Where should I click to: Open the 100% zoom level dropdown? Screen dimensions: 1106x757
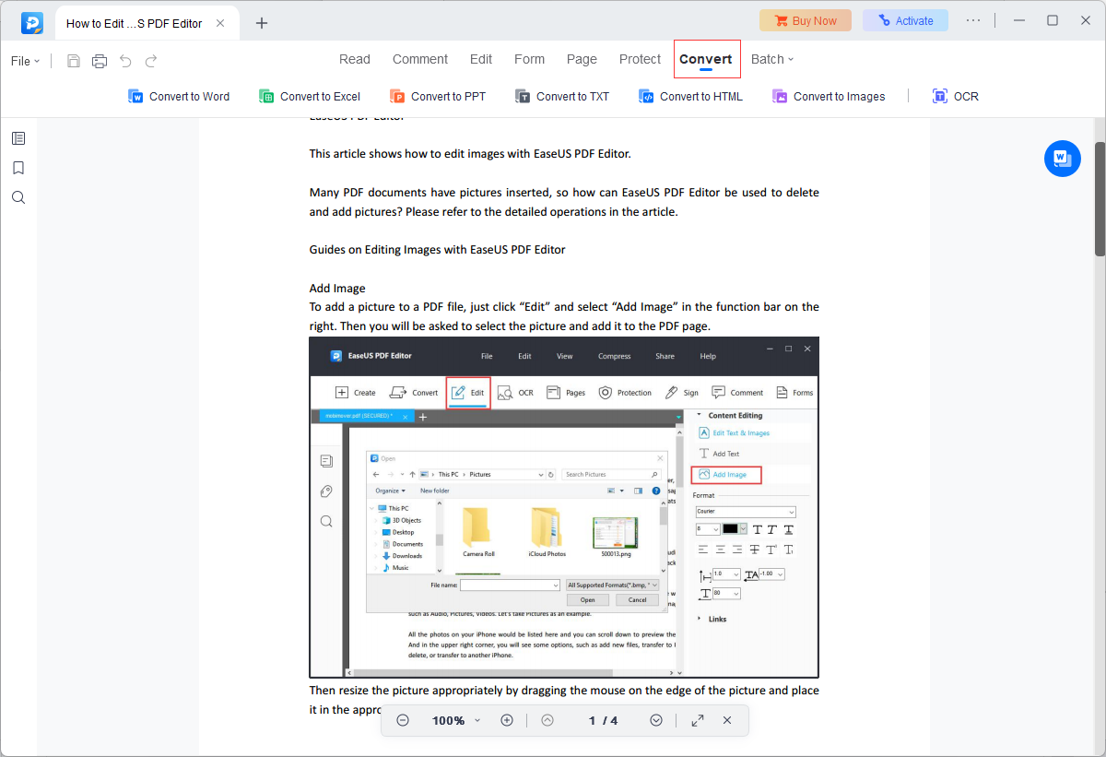(x=456, y=720)
